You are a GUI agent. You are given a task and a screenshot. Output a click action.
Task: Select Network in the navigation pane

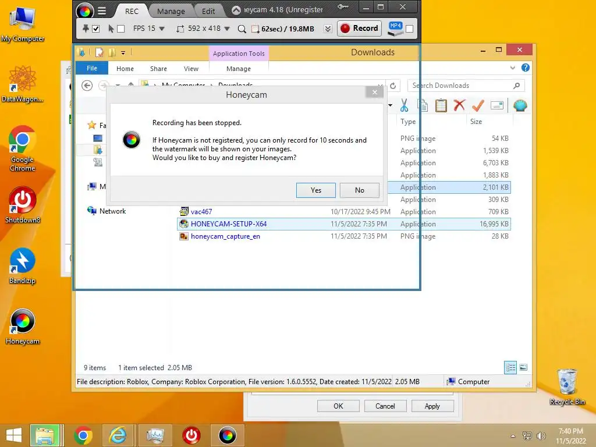[107, 211]
